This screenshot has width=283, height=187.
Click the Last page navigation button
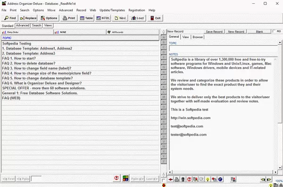click(152, 179)
